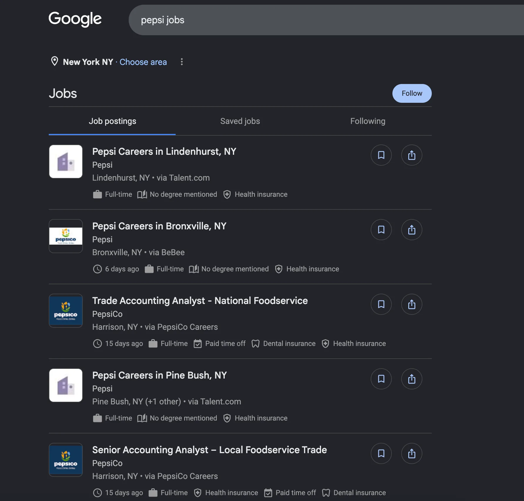
Task: Click the building logo thumbnail for Pine Bush job
Action: pyautogui.click(x=66, y=385)
